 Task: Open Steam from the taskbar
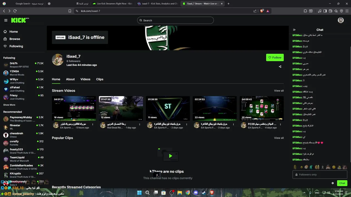pyautogui.click(x=204, y=193)
